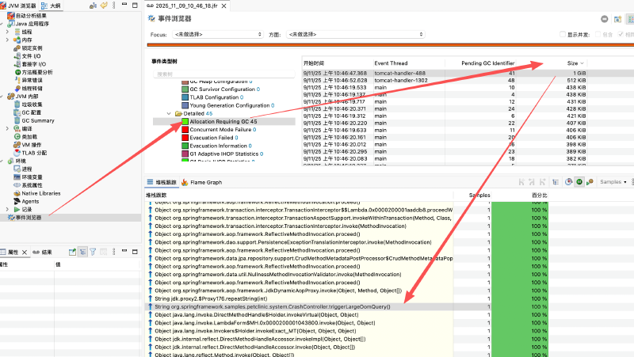Viewport: 634px width, 357px height.
Task: Select Allocation Requiring GC event type
Action: (223, 122)
